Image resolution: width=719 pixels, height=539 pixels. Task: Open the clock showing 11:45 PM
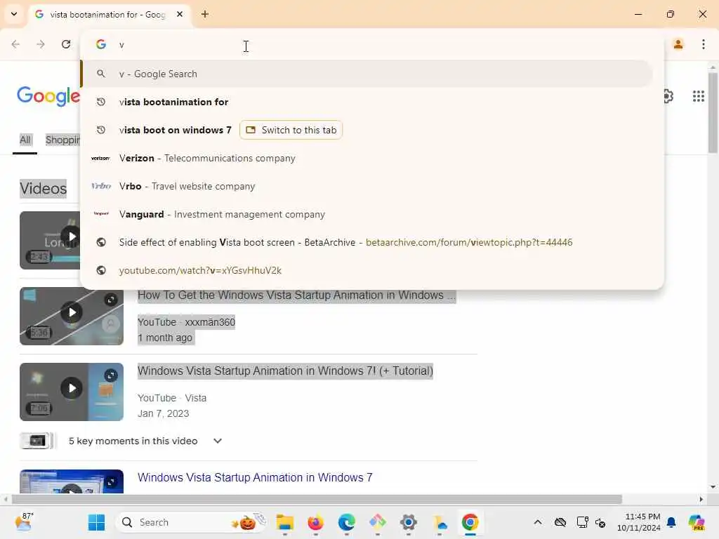[x=639, y=522]
